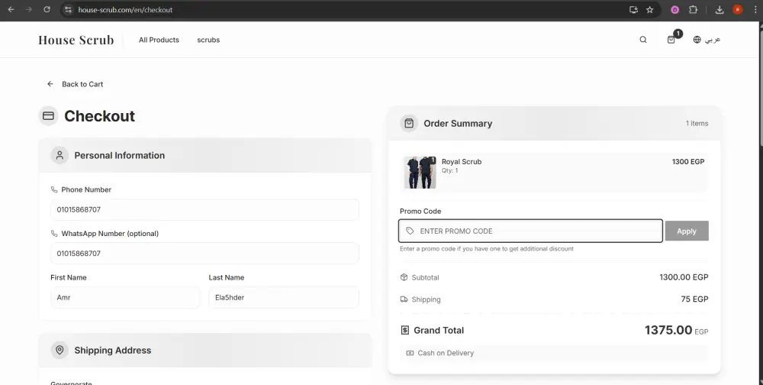Open browser three-dot menu
The image size is (763, 385).
pyautogui.click(x=755, y=9)
